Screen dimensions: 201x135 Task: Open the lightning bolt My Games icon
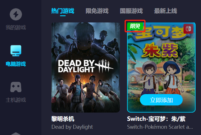pos(16,14)
